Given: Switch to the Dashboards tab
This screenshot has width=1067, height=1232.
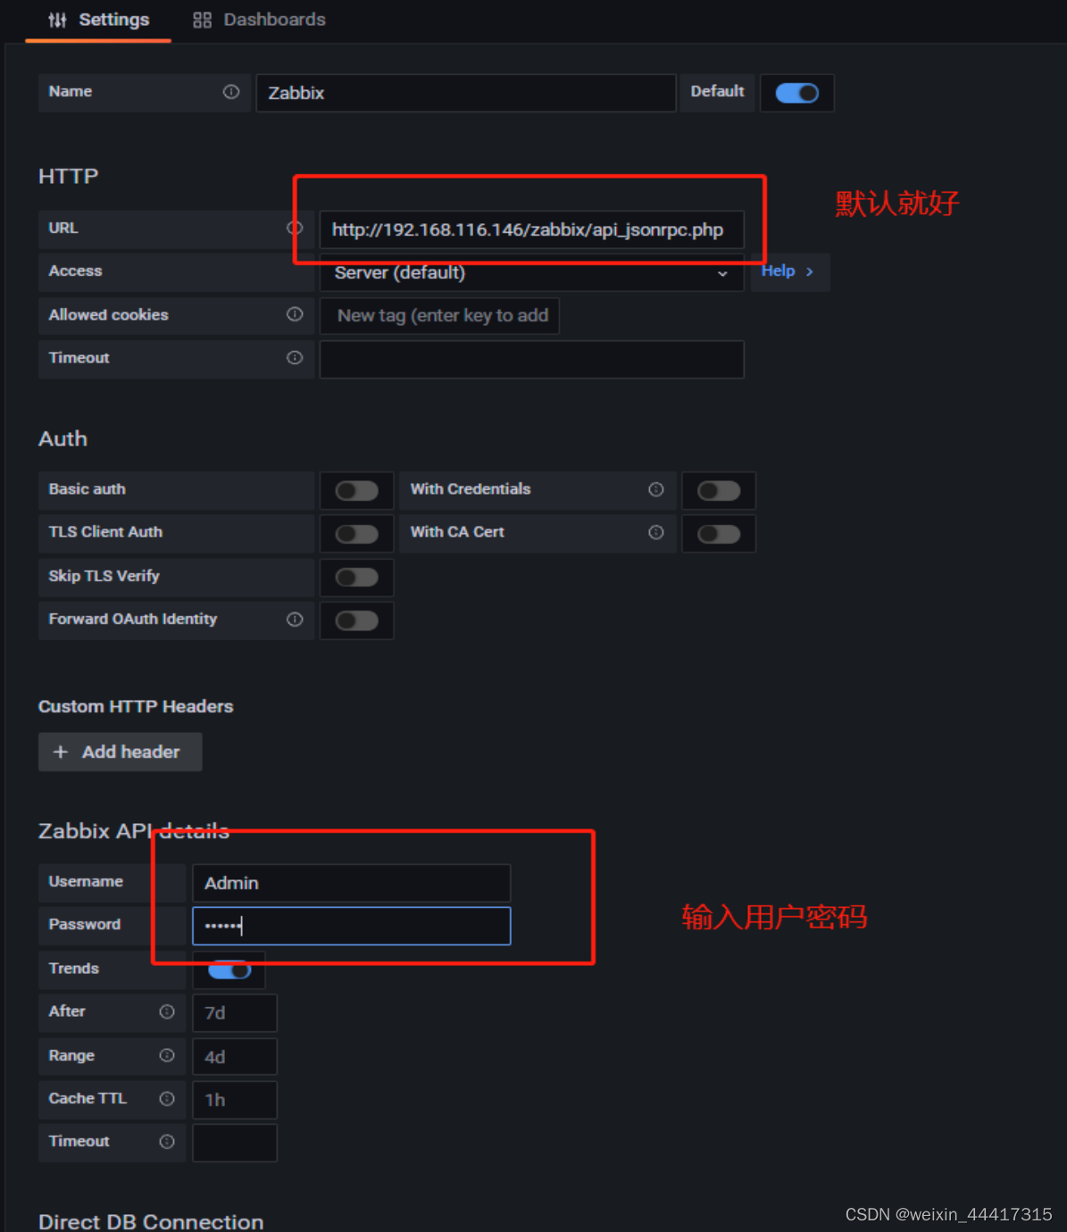Looking at the screenshot, I should click(273, 19).
